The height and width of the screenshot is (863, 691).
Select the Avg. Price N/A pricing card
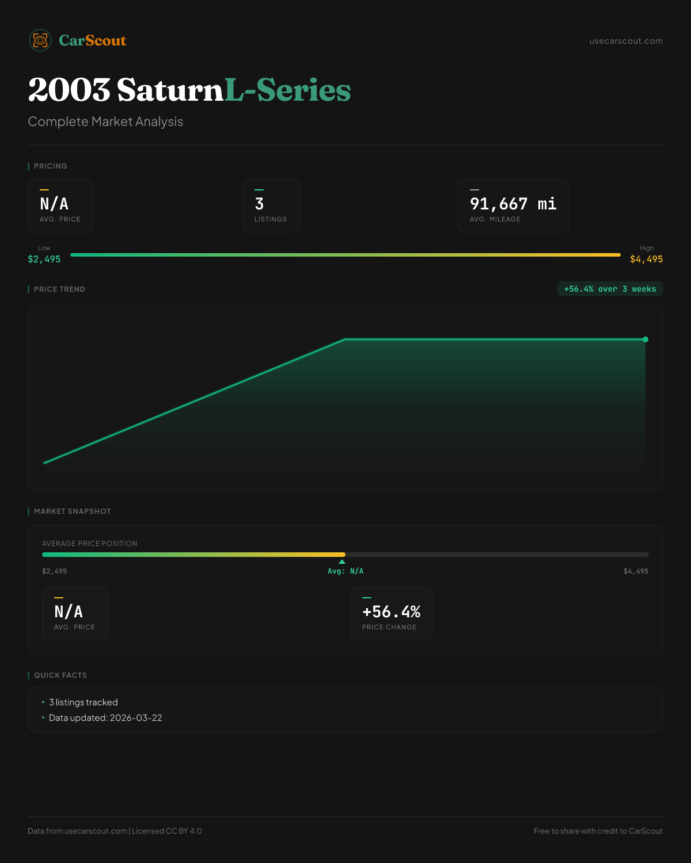point(60,206)
